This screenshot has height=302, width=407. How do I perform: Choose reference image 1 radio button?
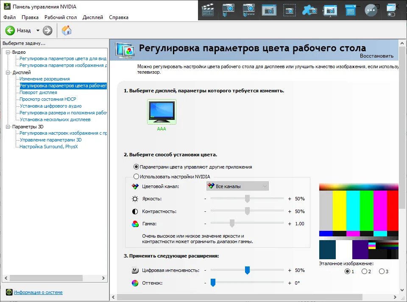(x=347, y=272)
